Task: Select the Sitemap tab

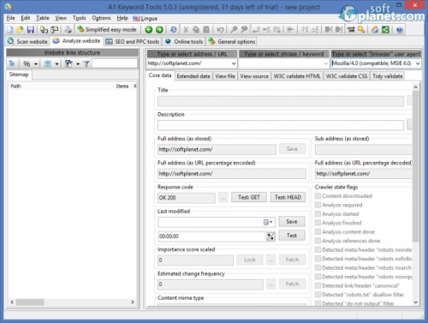Action: (x=19, y=75)
